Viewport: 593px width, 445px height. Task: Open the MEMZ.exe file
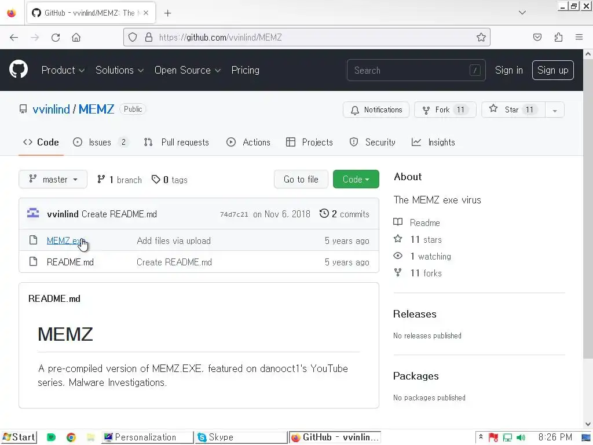(65, 240)
